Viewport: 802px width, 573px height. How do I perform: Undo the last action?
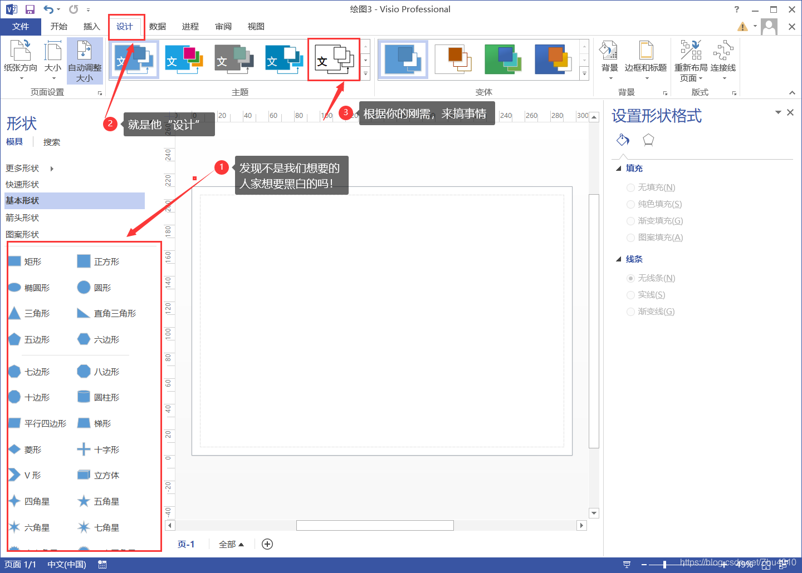pos(49,9)
